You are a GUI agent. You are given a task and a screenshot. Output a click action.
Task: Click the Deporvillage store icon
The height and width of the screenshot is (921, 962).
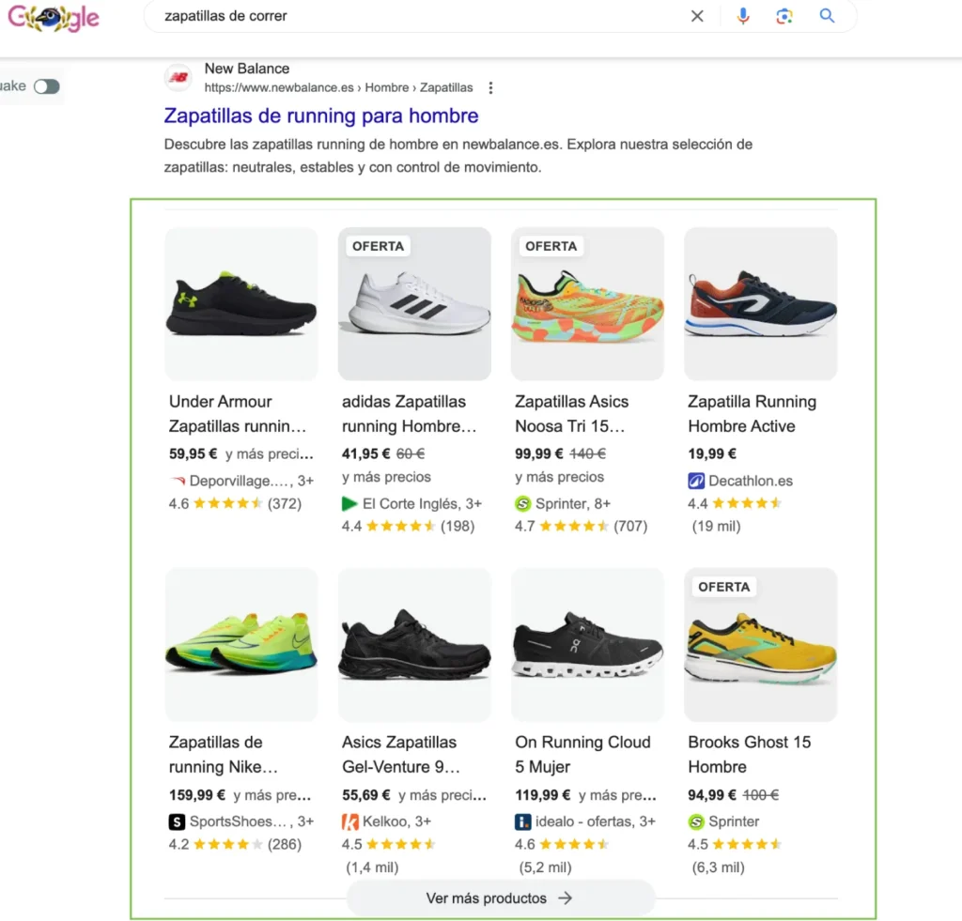coord(178,481)
